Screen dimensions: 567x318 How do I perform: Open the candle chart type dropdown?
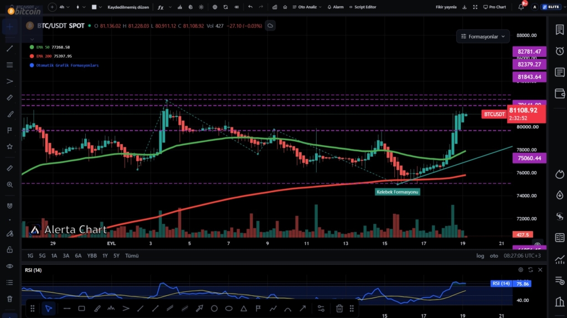pyautogui.click(x=81, y=7)
